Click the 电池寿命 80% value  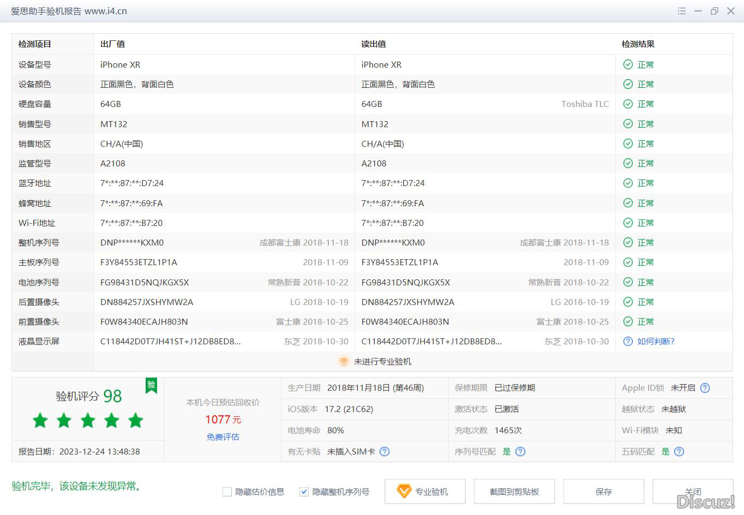coord(335,430)
